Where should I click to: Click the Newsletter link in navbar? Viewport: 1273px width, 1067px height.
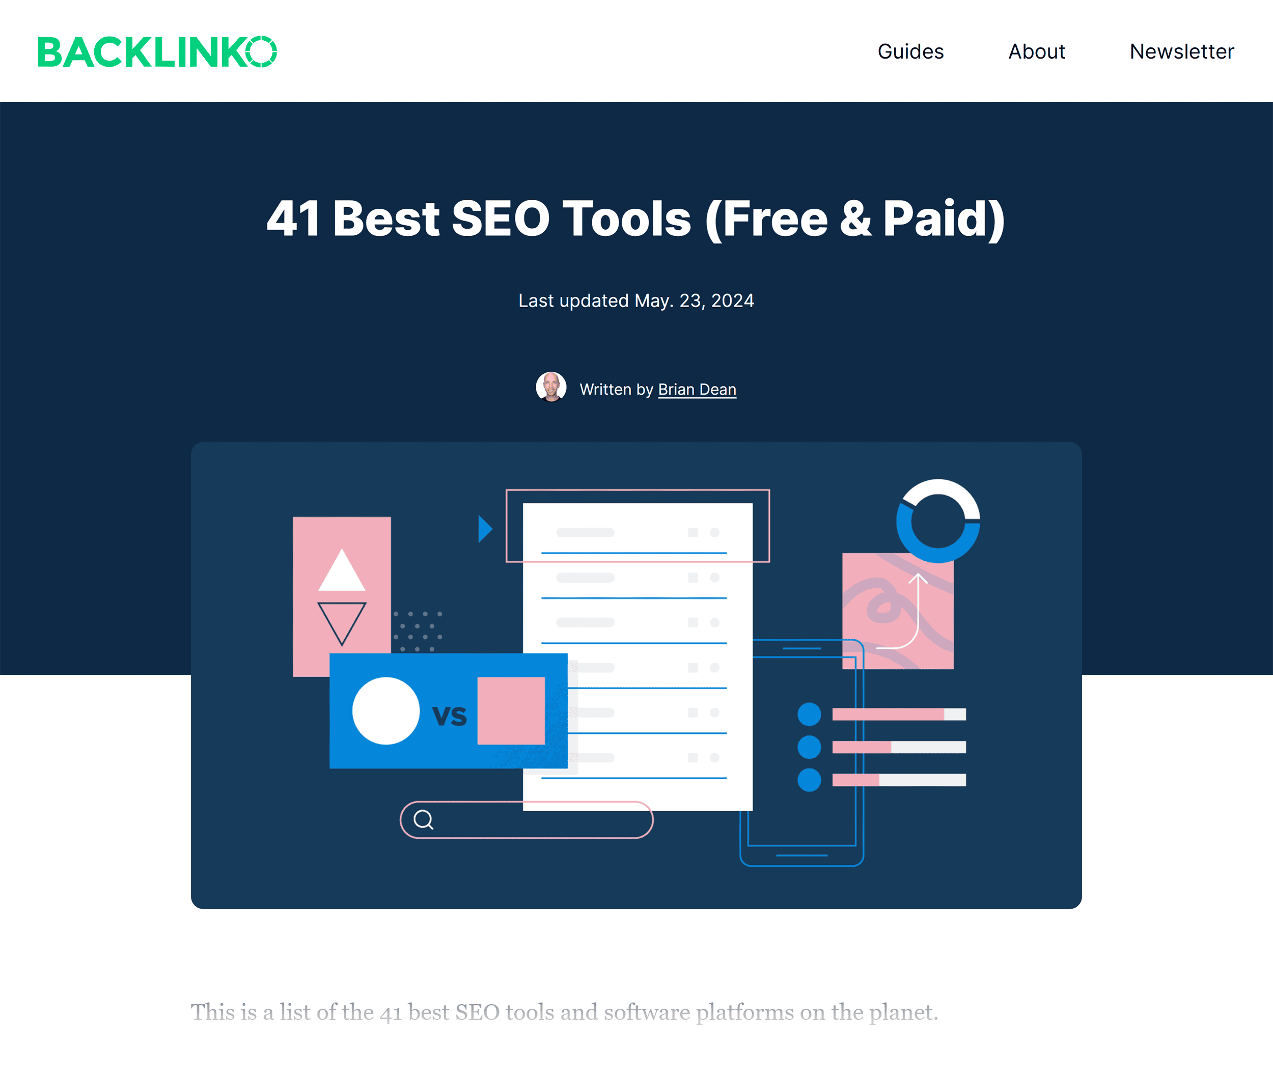(x=1181, y=51)
